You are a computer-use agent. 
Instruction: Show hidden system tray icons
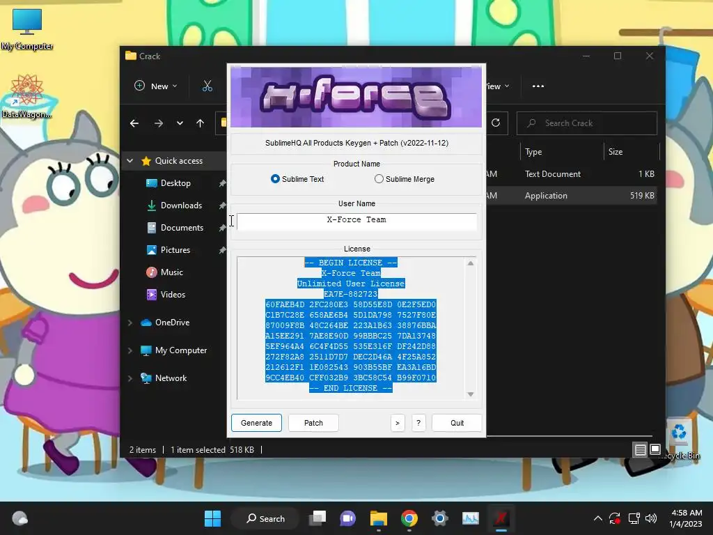click(598, 518)
